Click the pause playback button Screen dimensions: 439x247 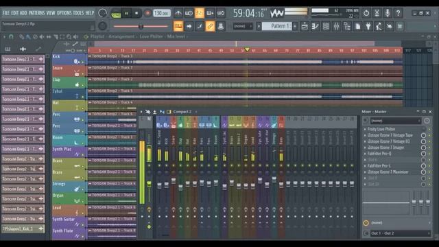126,13
